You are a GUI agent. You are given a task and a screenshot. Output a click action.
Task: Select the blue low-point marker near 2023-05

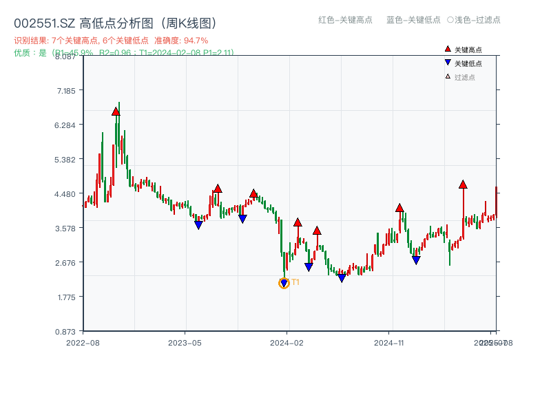pyautogui.click(x=199, y=224)
